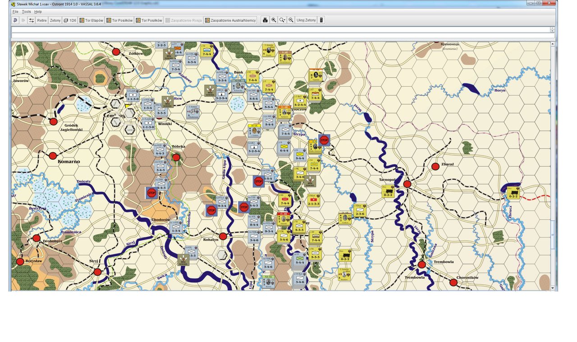Select the c/3 B/T 4-2-4-4 counter
The image size is (577, 342).
[300, 101]
